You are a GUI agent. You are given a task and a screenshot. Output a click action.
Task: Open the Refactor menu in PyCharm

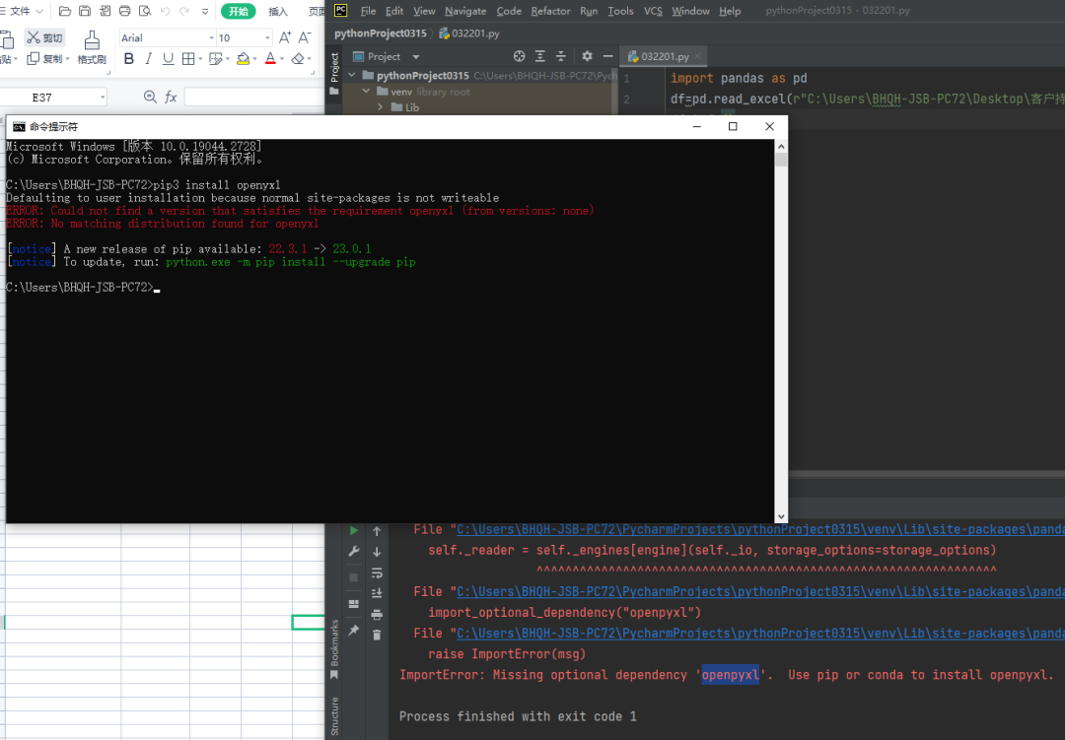click(x=550, y=11)
